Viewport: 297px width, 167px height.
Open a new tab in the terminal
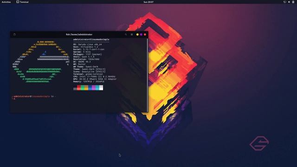14,34
